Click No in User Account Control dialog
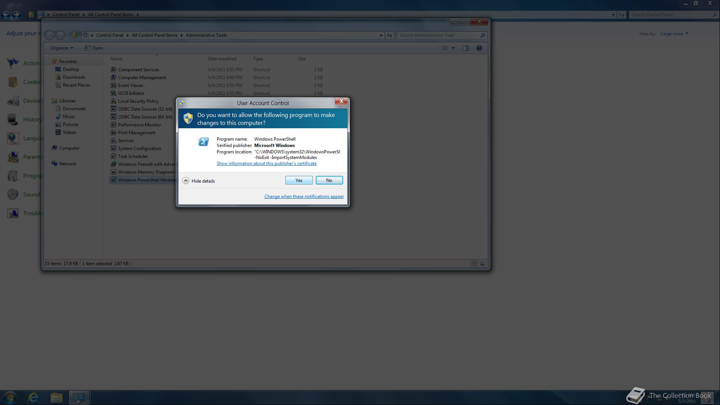Viewport: 720px width, 405px height. 329,180
